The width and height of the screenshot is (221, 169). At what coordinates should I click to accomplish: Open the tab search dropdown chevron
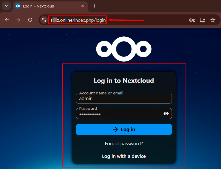[6, 6]
